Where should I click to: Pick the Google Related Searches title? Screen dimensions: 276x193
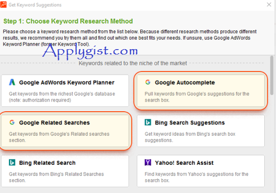click(x=54, y=123)
